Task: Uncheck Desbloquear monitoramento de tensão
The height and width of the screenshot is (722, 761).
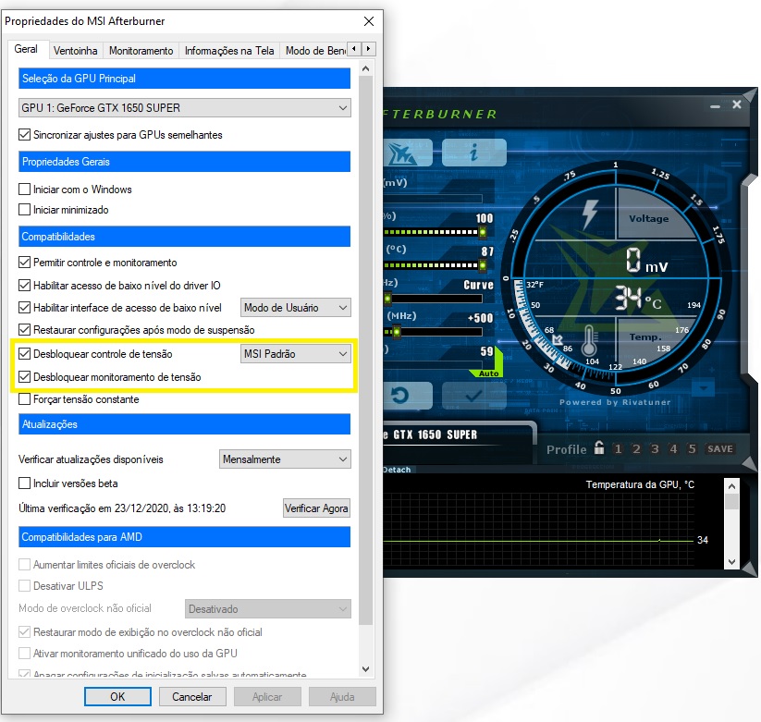Action: pyautogui.click(x=24, y=377)
